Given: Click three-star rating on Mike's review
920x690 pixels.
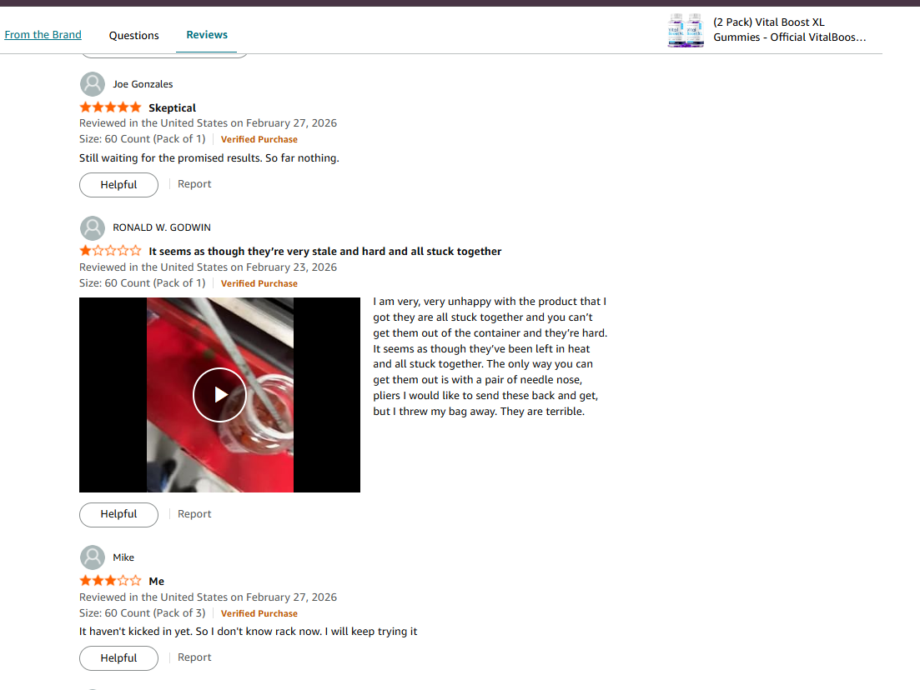Looking at the screenshot, I should point(110,581).
